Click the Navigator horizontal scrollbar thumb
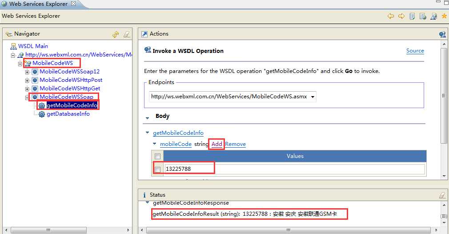This screenshot has height=234, width=449. click(x=49, y=230)
